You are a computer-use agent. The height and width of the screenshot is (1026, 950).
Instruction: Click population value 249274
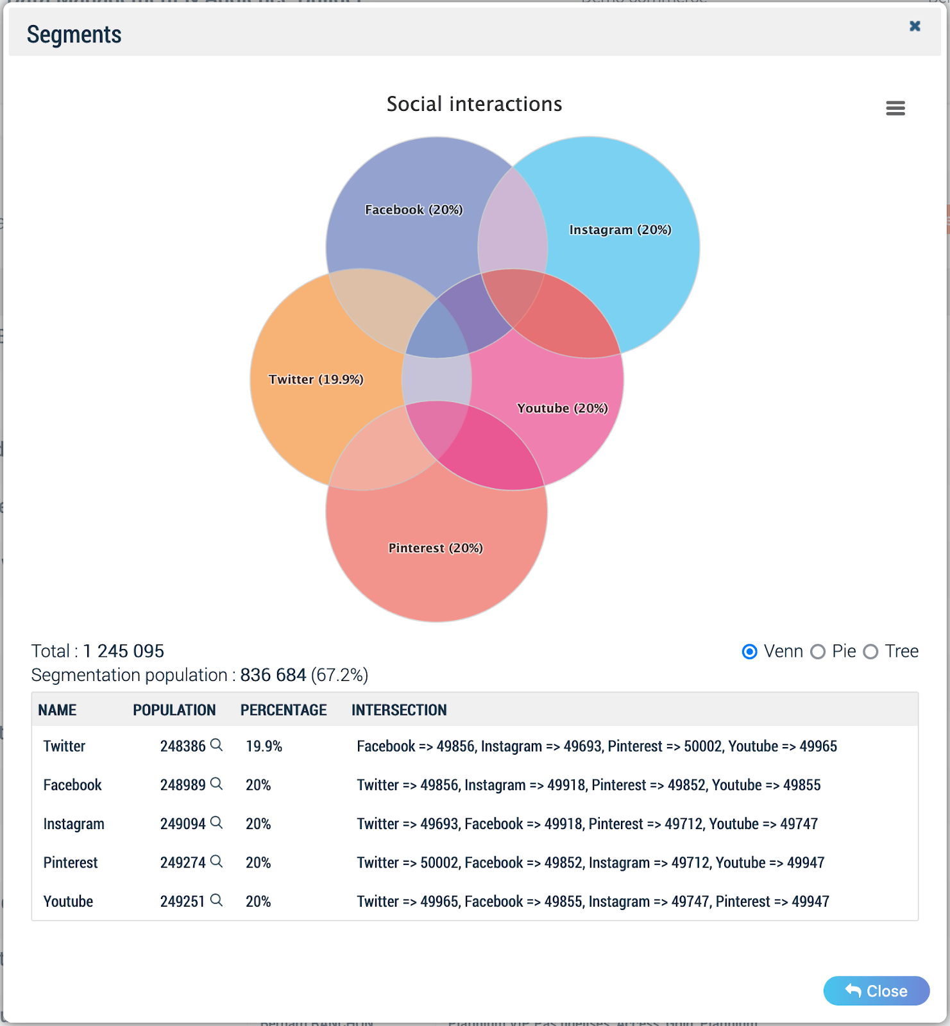183,862
